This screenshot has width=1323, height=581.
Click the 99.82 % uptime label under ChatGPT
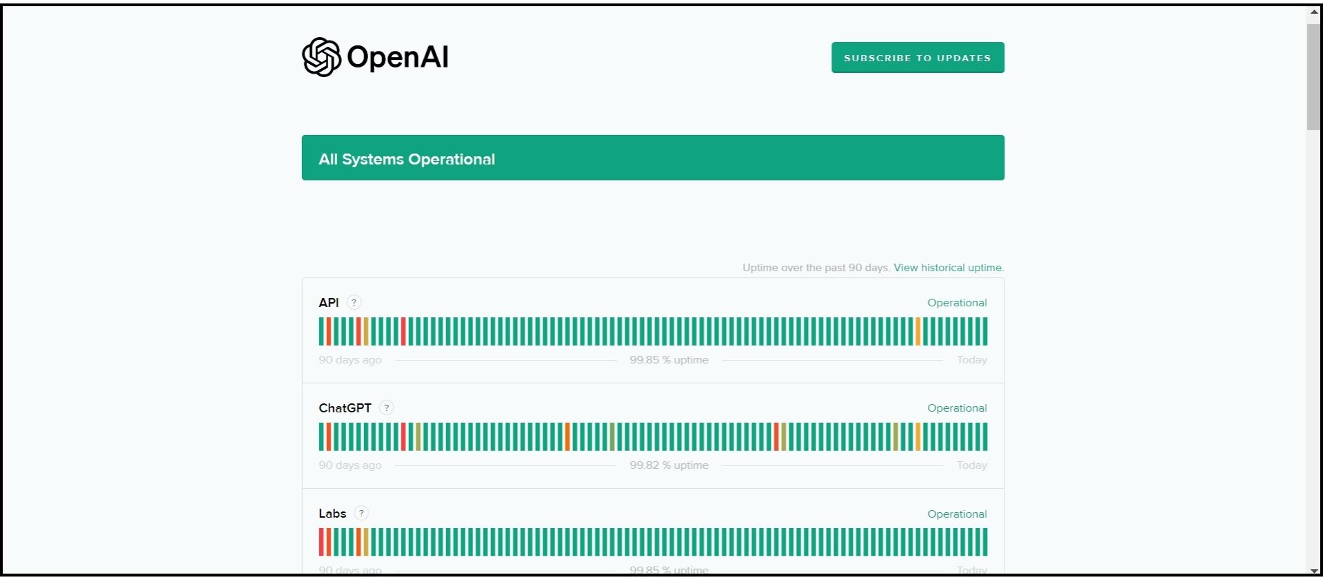click(669, 465)
